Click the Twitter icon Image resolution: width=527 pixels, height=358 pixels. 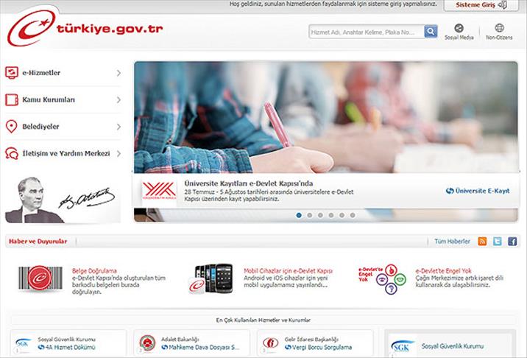point(498,241)
